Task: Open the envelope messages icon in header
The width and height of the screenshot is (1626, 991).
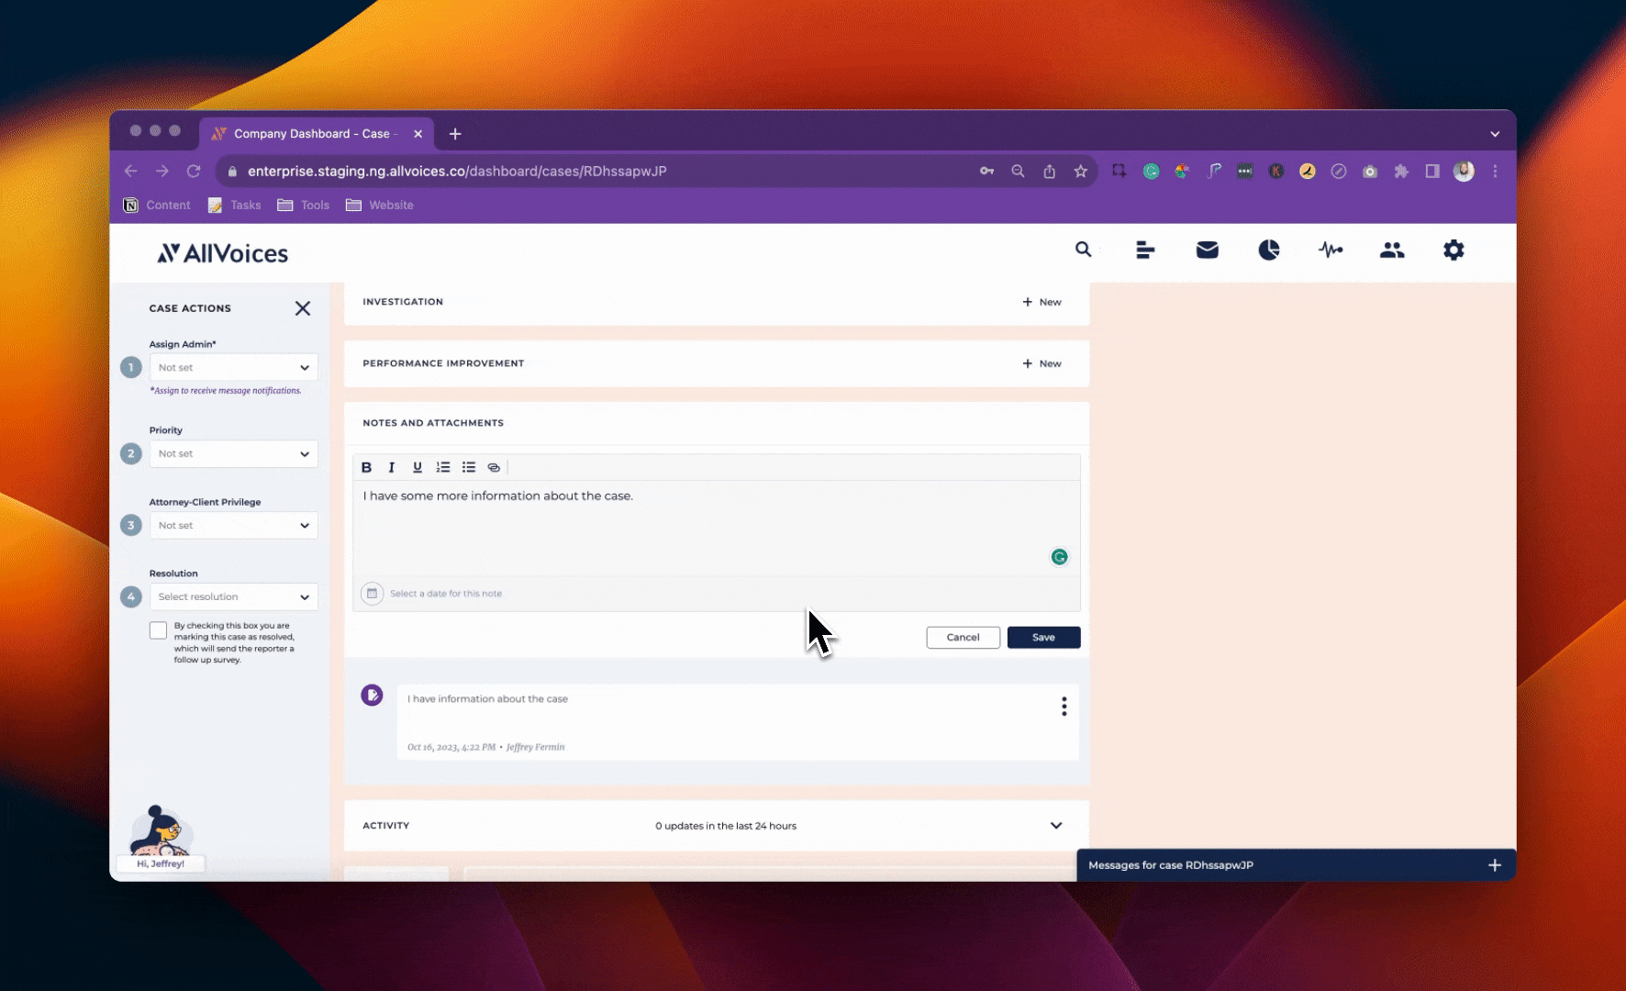Action: click(x=1208, y=250)
